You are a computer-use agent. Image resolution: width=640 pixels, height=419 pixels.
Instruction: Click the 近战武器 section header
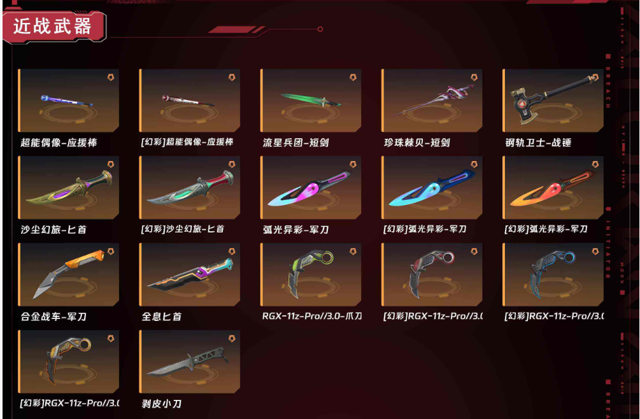point(53,27)
